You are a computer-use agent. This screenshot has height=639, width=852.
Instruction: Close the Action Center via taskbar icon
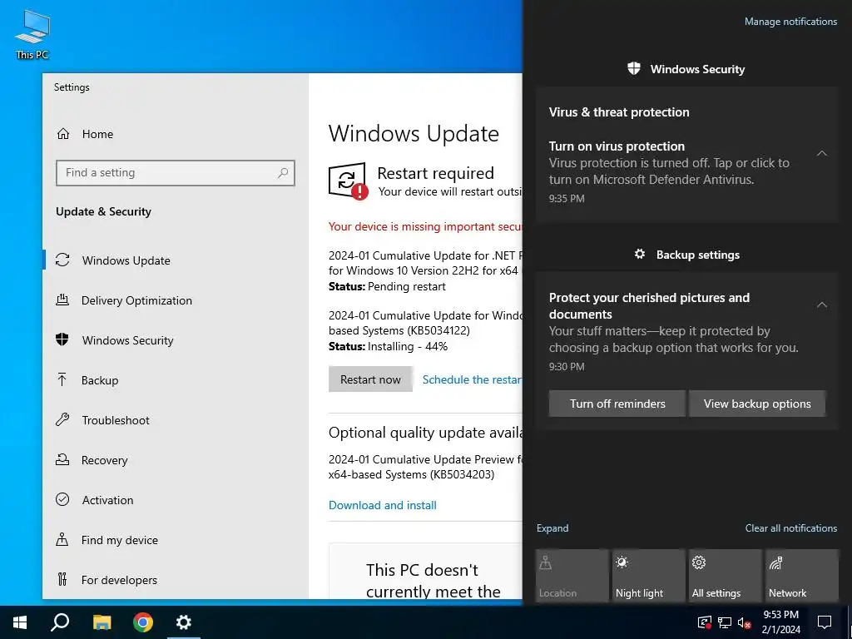click(x=825, y=622)
